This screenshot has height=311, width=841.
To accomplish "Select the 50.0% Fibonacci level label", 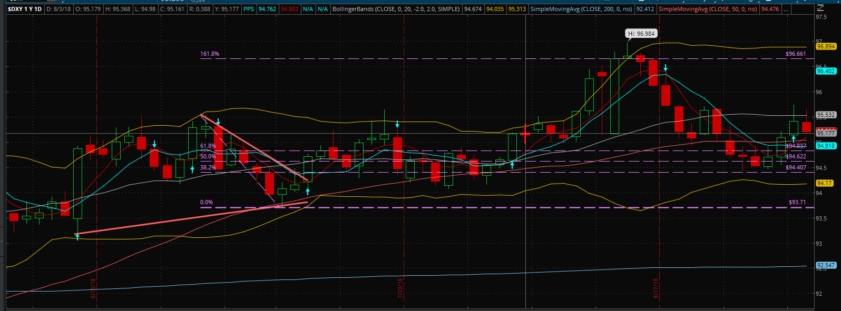I will (208, 156).
